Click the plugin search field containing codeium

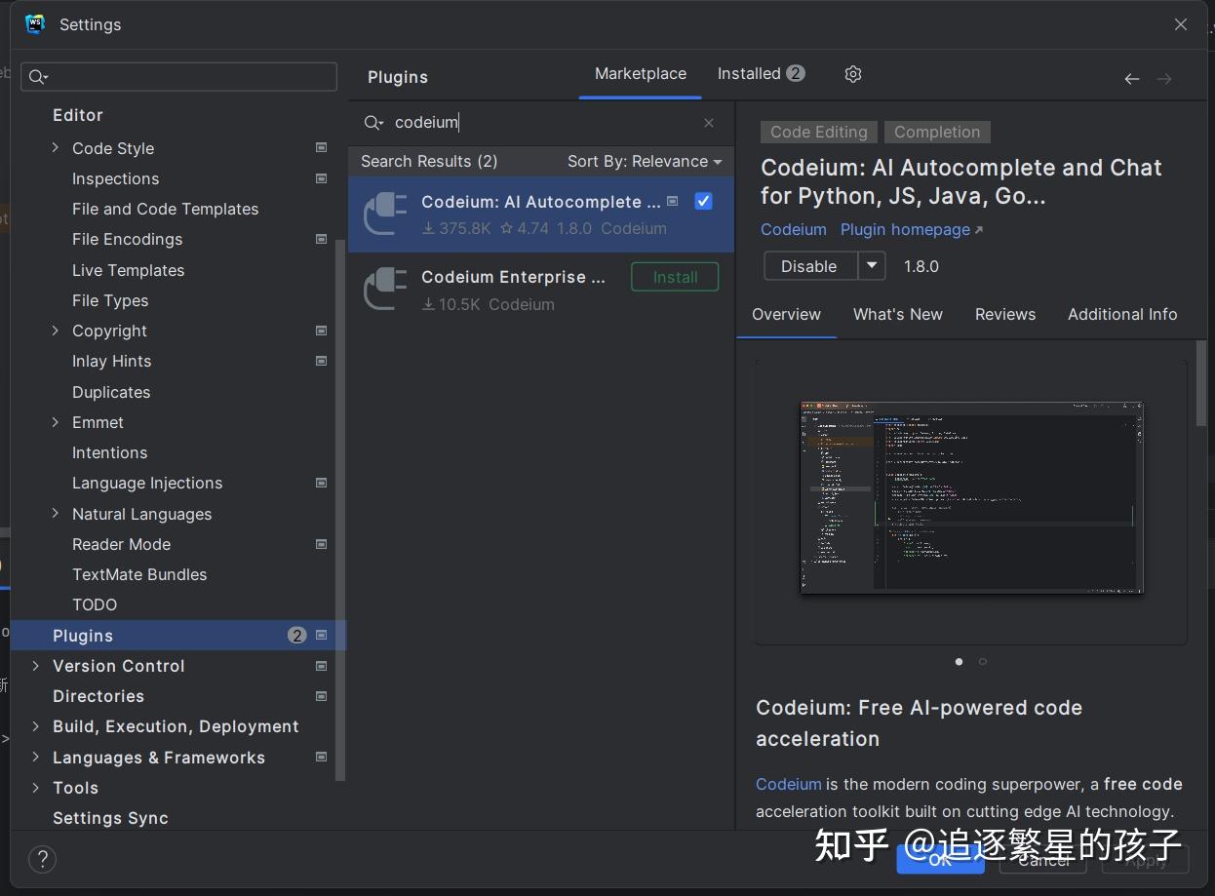click(x=541, y=123)
